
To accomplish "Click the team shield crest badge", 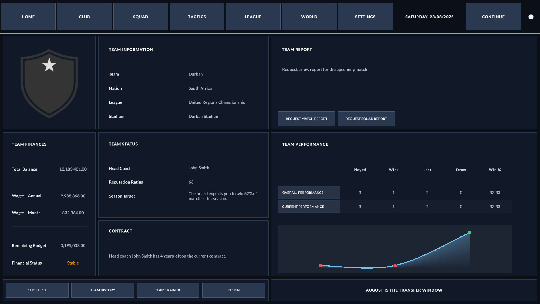I will [x=49, y=83].
